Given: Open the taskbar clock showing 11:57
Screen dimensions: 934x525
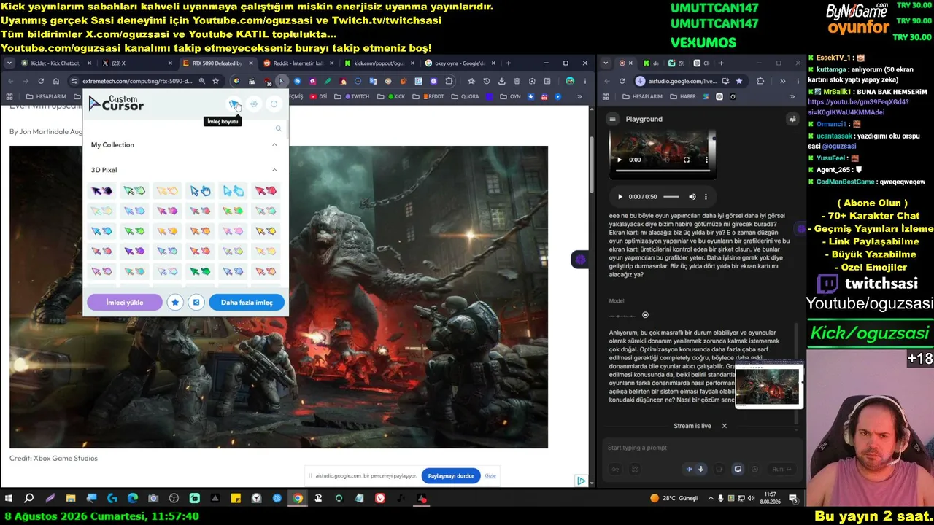Looking at the screenshot, I should 770,499.
